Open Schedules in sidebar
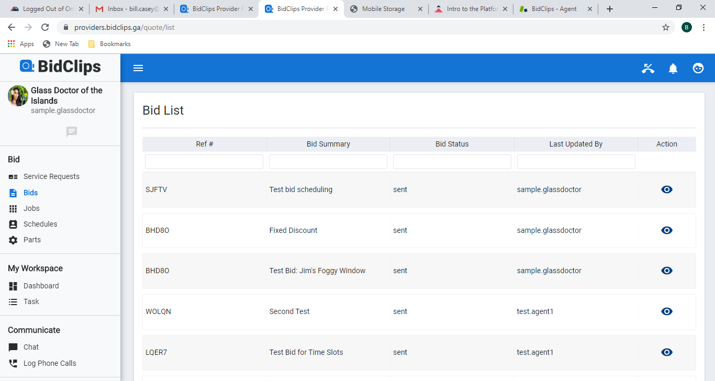 click(40, 225)
